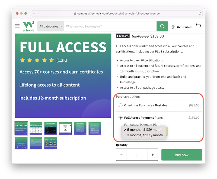
Task: Click the 'Purchase options' heading
Action: click(x=128, y=97)
